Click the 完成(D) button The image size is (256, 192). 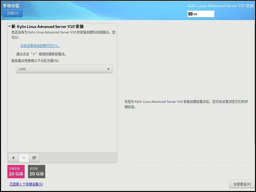12,13
